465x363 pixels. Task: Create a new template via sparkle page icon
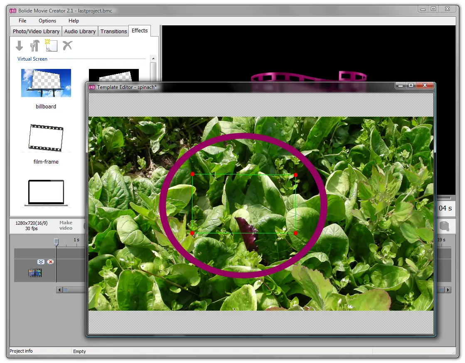51,46
